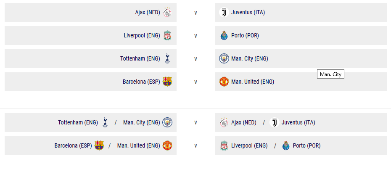Click the Juventus logo in the first fixture
Image resolution: width=391 pixels, height=169 pixels.
224,12
